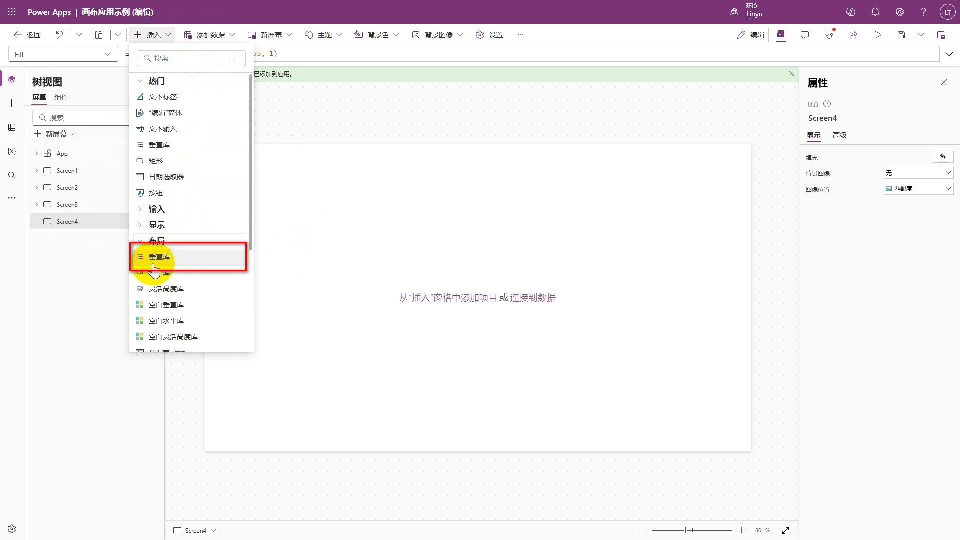Image resolution: width=960 pixels, height=540 pixels.
Task: Expand Screen1 in tree view
Action: (x=36, y=170)
